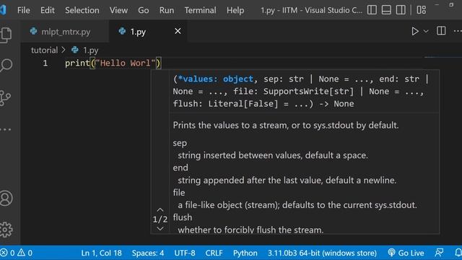Toggle the primary side bar layout
The width and height of the screenshot is (462, 260).
click(x=372, y=10)
